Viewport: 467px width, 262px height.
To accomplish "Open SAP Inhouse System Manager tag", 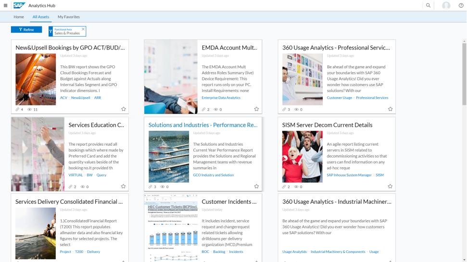I will pyautogui.click(x=349, y=175).
